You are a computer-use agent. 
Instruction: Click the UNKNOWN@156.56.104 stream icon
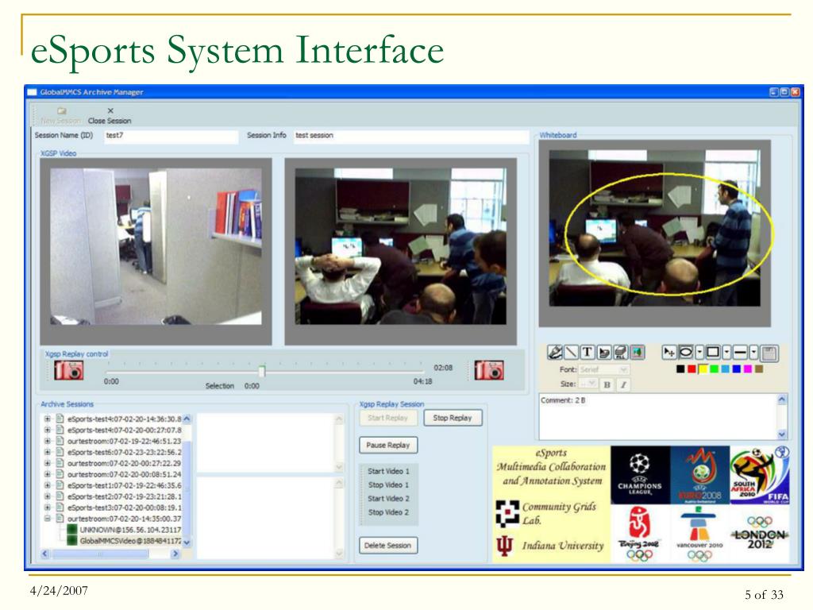[72, 530]
